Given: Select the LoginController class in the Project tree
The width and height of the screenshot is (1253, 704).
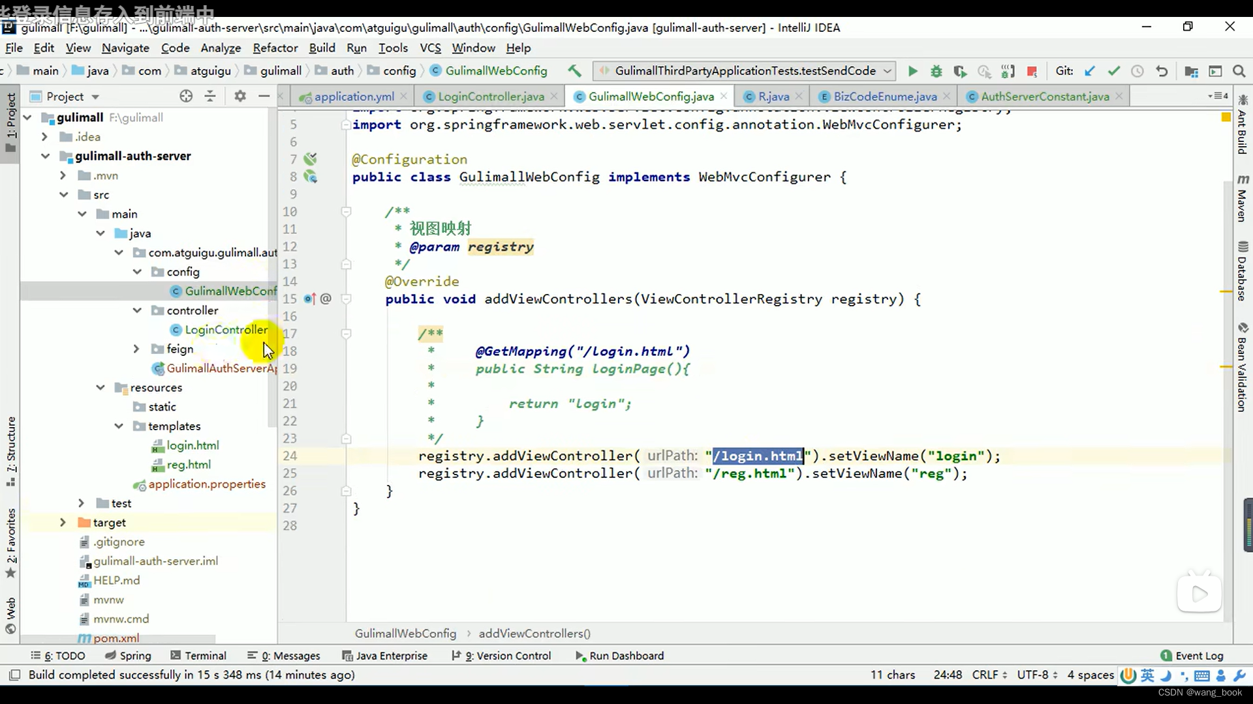Looking at the screenshot, I should pyautogui.click(x=226, y=330).
